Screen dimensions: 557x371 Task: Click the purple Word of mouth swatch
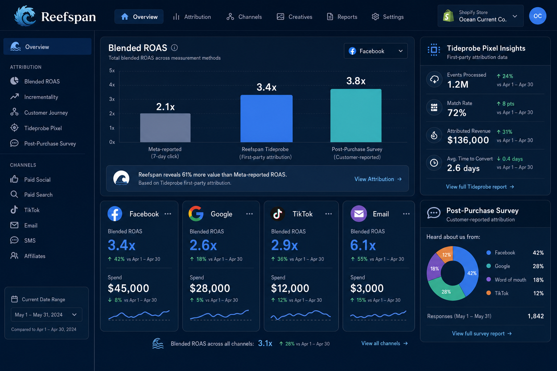(x=488, y=280)
